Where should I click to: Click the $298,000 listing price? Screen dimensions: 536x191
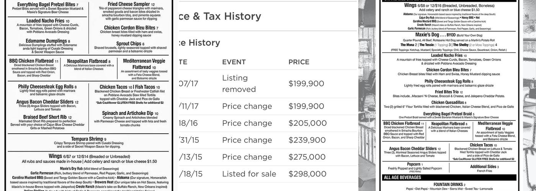(307, 174)
